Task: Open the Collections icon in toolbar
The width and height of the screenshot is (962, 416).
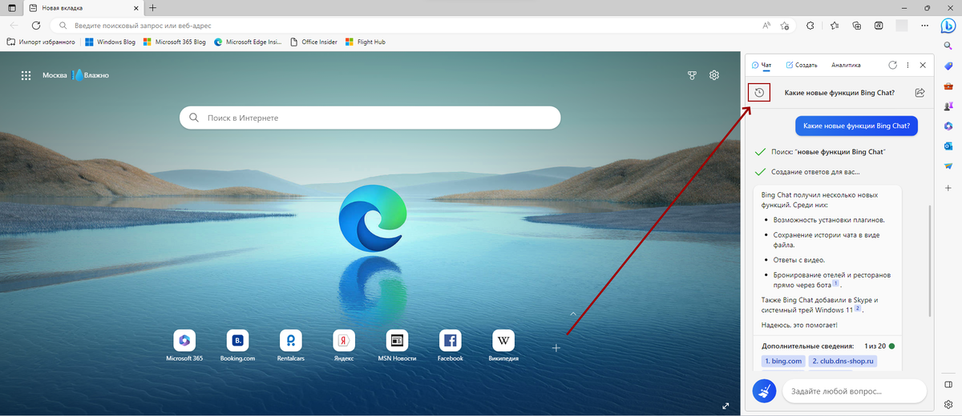Action: [856, 26]
